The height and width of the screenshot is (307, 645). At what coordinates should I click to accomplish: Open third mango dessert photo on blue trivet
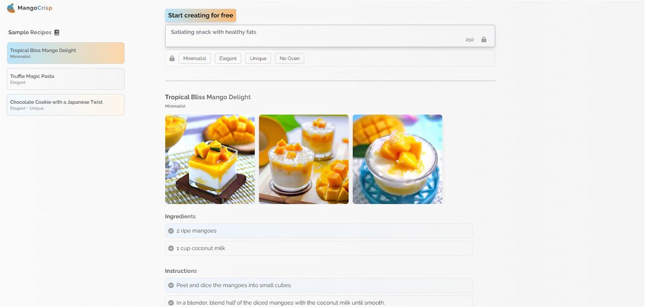(x=397, y=159)
